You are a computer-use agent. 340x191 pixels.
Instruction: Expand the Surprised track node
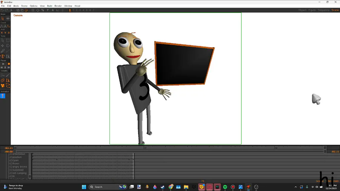pyautogui.click(x=11, y=170)
